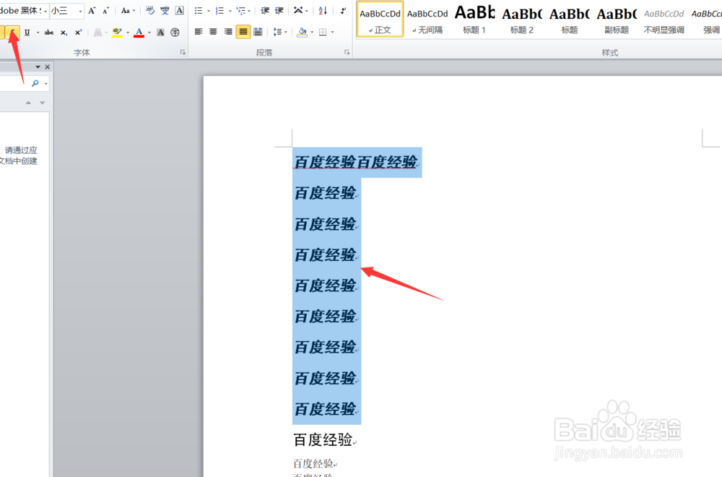Apply the 标题 1 style
The width and height of the screenshot is (722, 477).
[474, 20]
